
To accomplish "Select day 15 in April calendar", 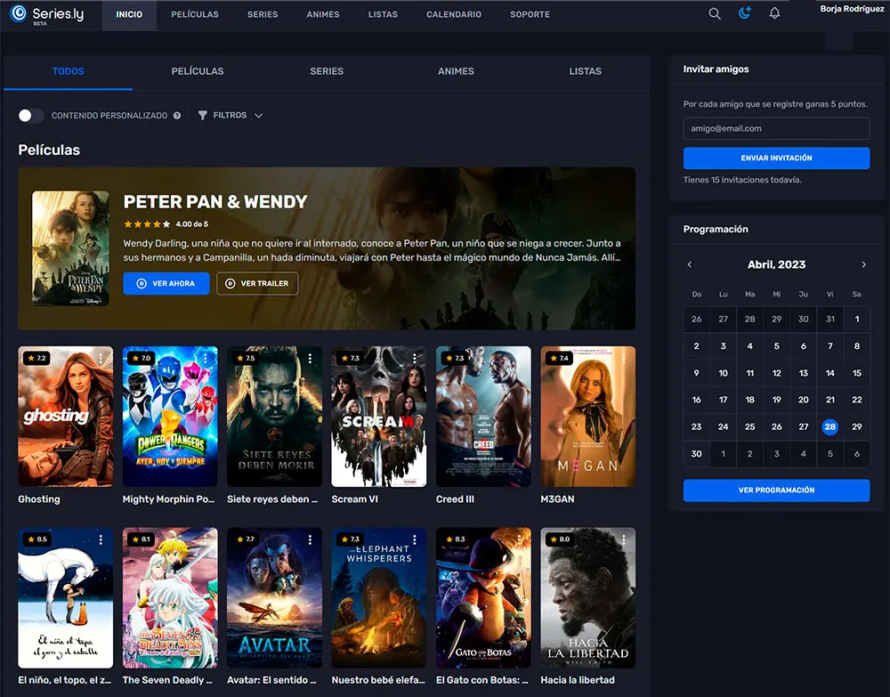I will (856, 373).
